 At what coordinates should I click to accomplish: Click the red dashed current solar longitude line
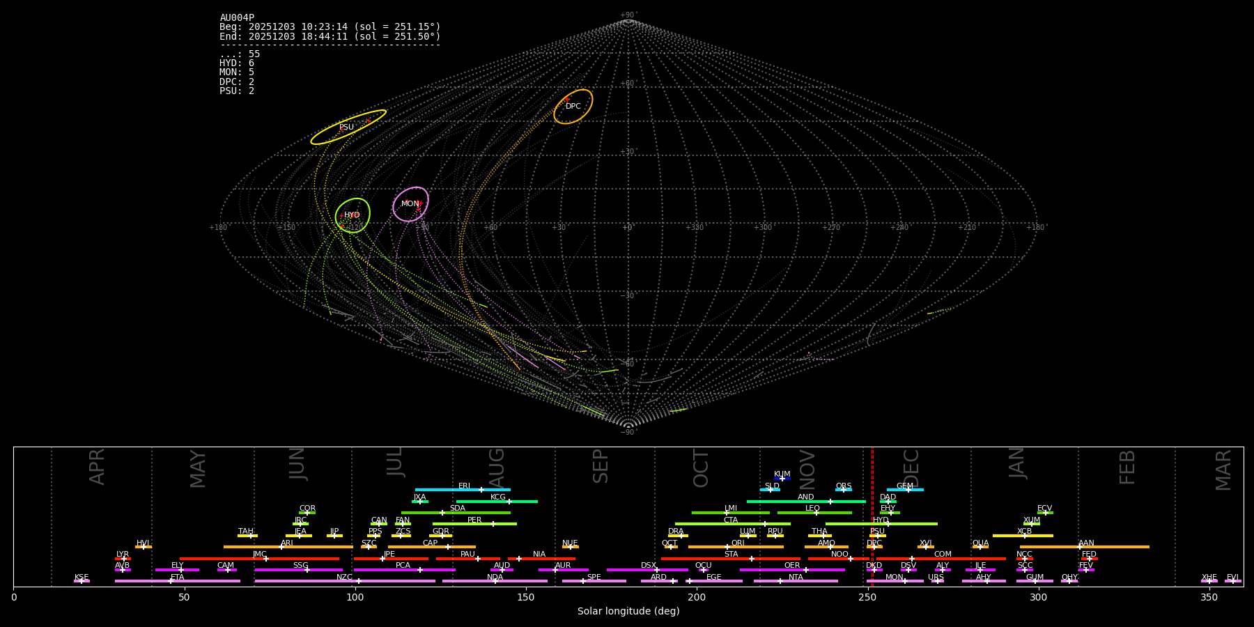tap(872, 516)
